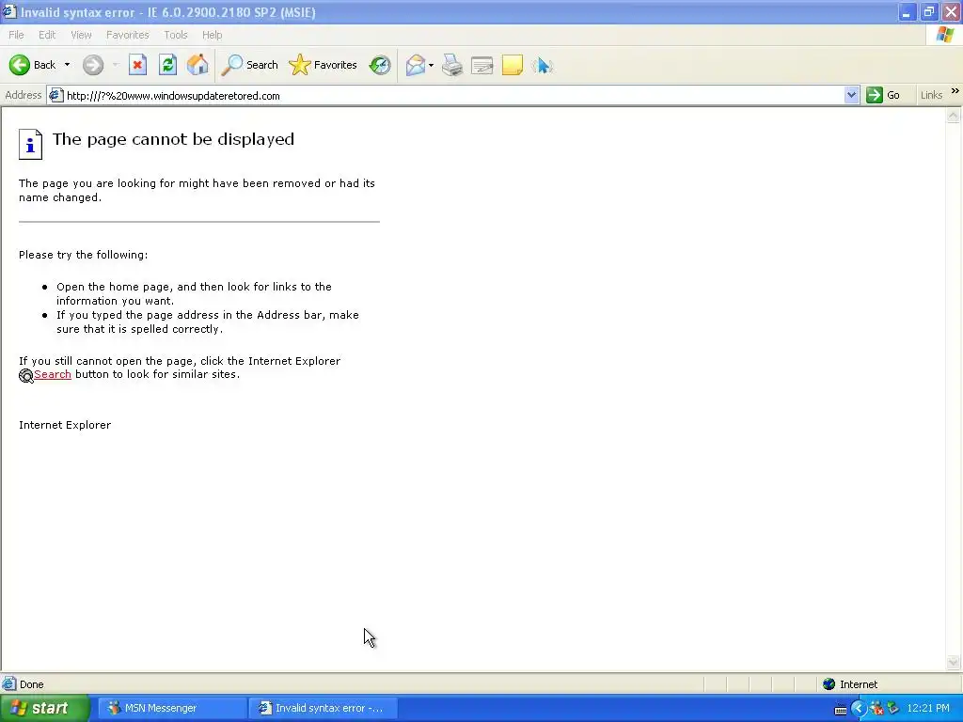
Task: Click the Done status bar text
Action: coord(31,684)
